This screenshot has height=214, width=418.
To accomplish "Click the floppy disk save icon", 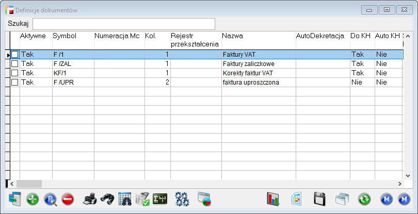I will (319, 199).
